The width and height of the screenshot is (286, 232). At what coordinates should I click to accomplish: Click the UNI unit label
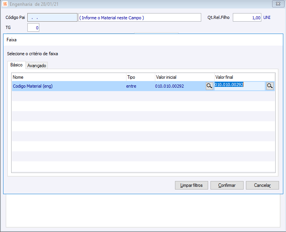[267, 17]
